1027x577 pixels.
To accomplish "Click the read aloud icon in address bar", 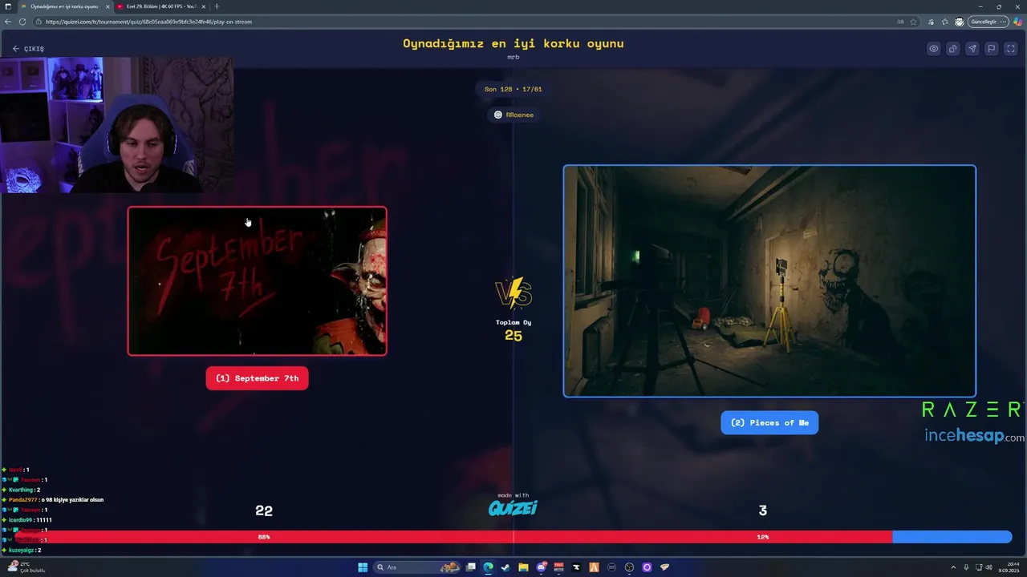I will [900, 22].
